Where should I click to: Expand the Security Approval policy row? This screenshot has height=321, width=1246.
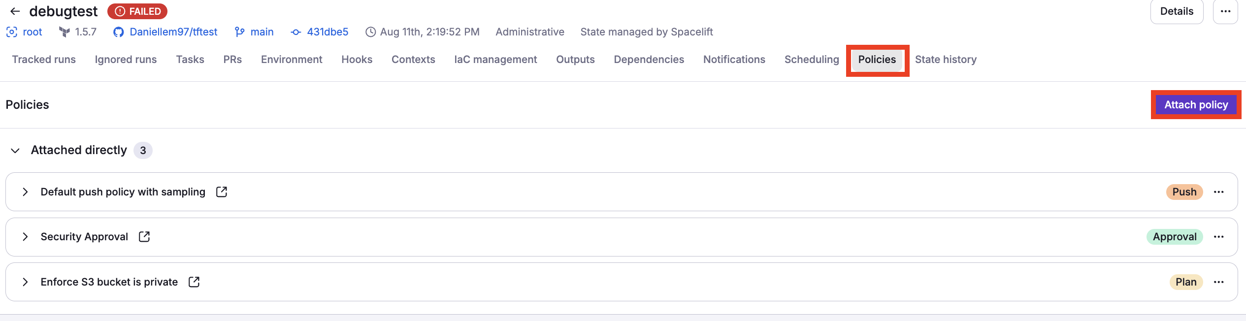point(25,237)
